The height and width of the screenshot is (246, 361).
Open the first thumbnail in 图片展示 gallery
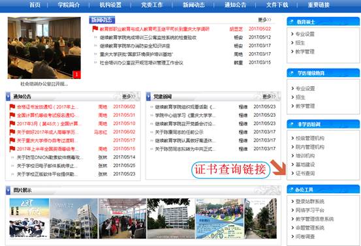pos(29,218)
